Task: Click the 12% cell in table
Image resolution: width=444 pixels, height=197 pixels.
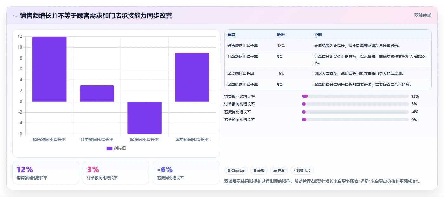Action: (281, 46)
